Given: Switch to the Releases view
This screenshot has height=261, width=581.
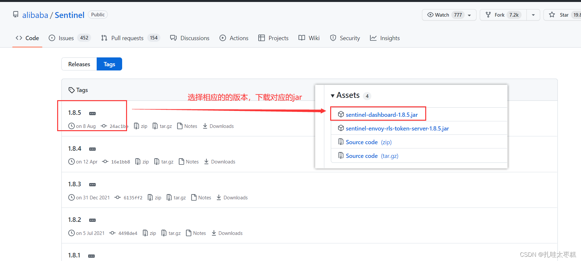Looking at the screenshot, I should 79,64.
